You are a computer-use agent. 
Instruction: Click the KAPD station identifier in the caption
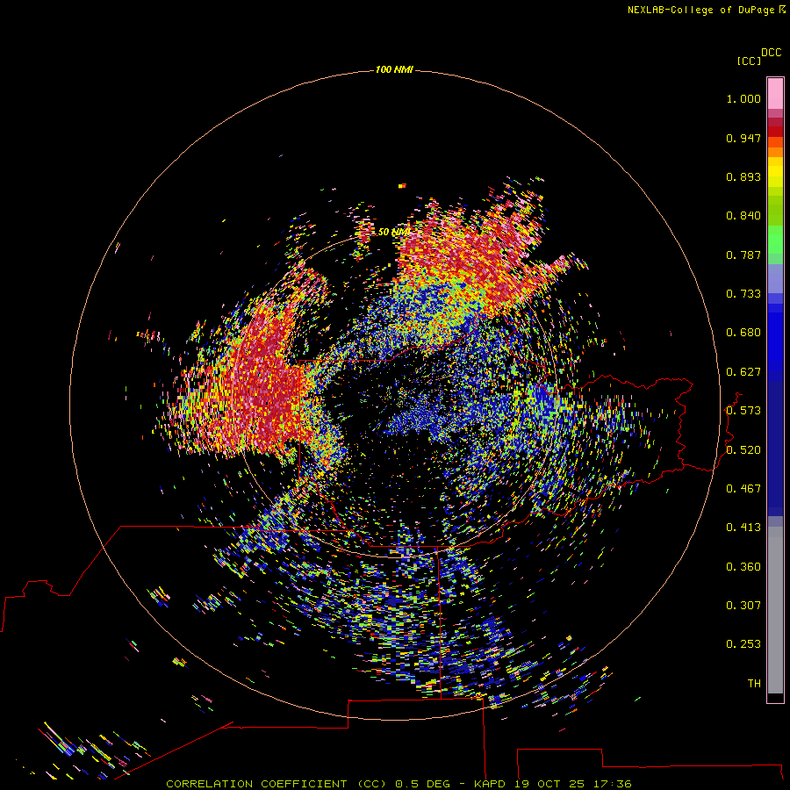[x=490, y=784]
